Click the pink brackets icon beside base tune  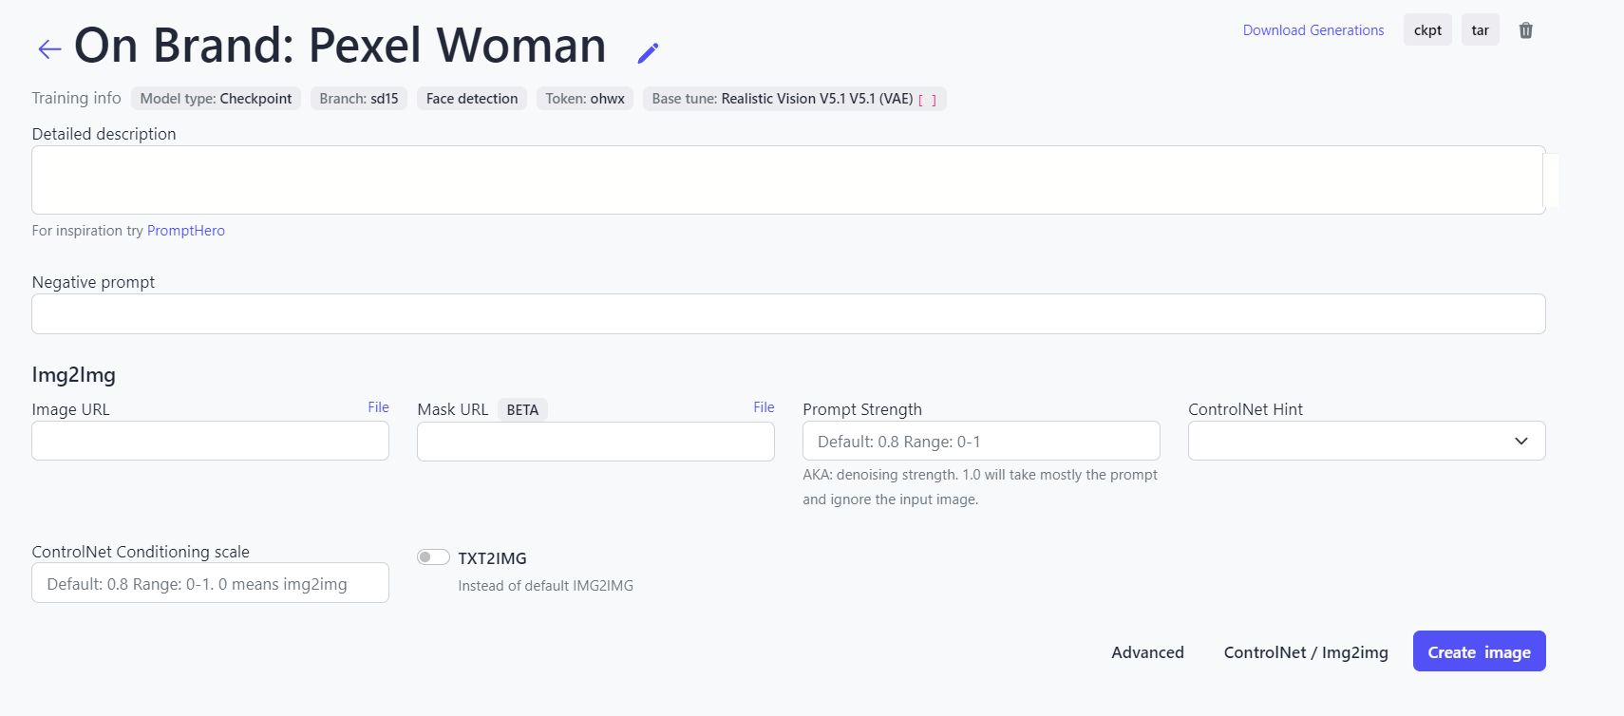tap(928, 100)
